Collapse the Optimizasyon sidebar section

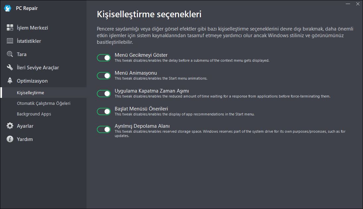tap(43, 81)
